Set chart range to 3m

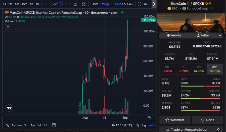26,125
